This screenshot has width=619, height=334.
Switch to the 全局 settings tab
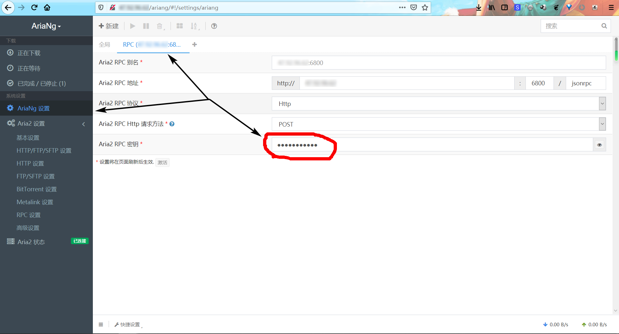[x=104, y=44]
